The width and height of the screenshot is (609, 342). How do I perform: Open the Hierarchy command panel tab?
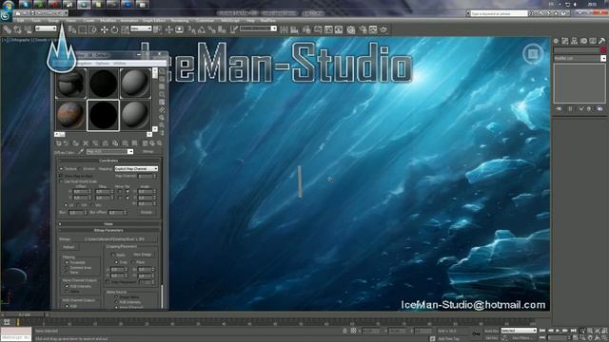(x=574, y=41)
